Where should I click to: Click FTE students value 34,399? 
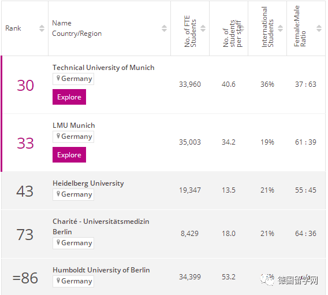coord(190,276)
